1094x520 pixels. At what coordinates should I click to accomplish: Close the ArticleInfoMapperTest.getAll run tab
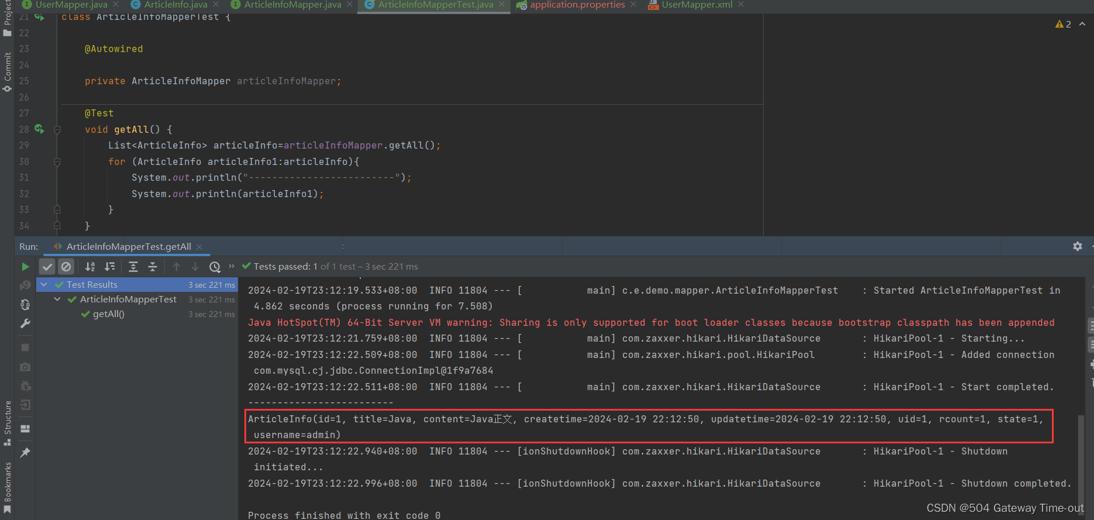[199, 247]
